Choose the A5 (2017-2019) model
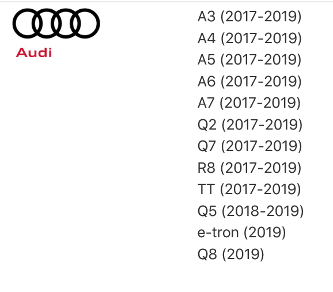Viewport: 333px width, 292px height. (249, 60)
